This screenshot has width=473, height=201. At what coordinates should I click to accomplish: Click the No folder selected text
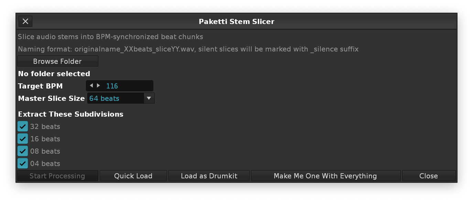(x=54, y=74)
